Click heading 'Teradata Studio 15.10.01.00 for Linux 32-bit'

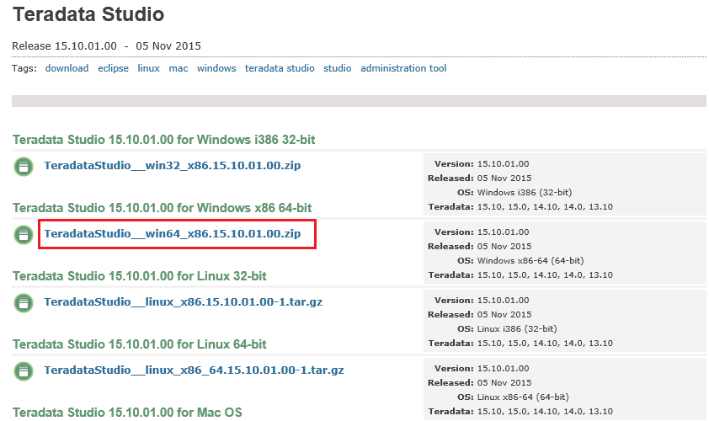click(x=139, y=276)
